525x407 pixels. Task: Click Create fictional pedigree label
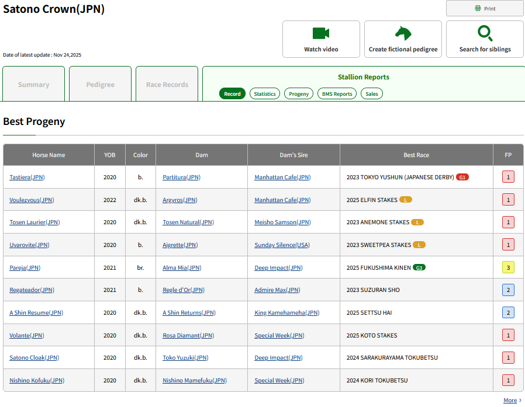(x=403, y=49)
